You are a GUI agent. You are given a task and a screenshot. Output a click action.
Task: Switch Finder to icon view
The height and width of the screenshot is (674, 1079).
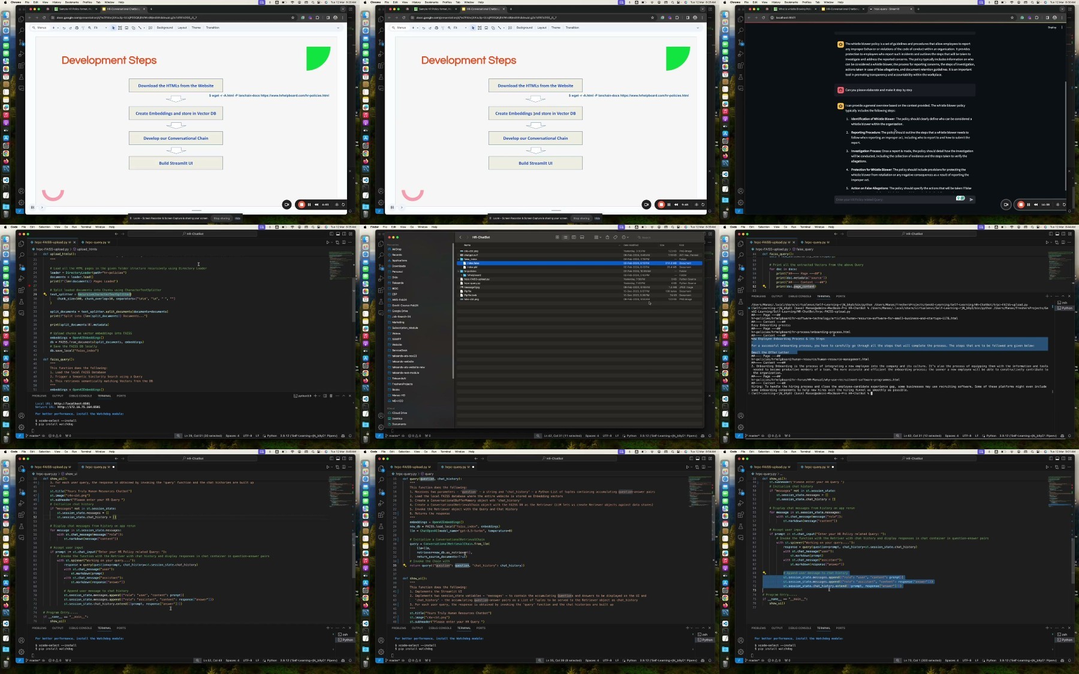tap(557, 237)
